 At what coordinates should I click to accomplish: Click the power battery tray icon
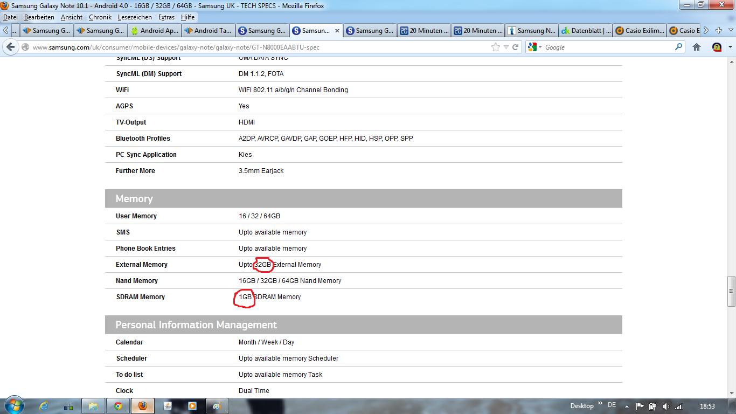coord(652,406)
